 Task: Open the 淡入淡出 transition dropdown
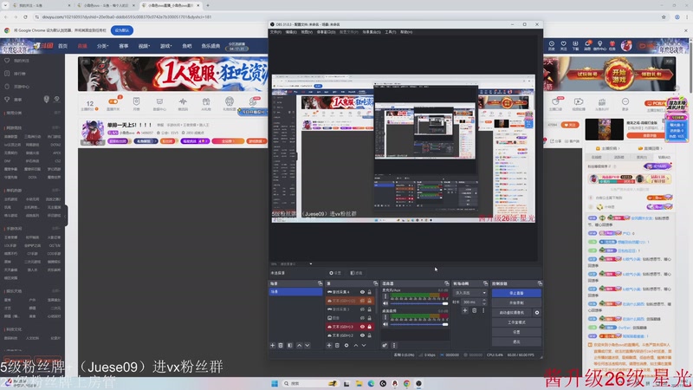(470, 293)
